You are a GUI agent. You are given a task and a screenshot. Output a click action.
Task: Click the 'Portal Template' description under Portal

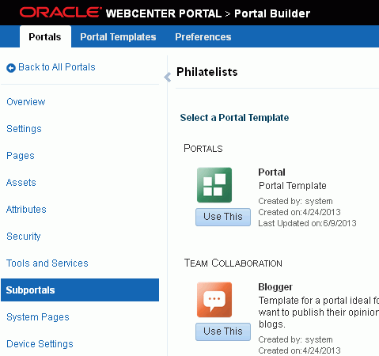point(293,186)
